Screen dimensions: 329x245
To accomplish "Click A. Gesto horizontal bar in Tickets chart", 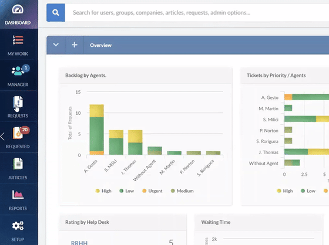I will point(307,97).
